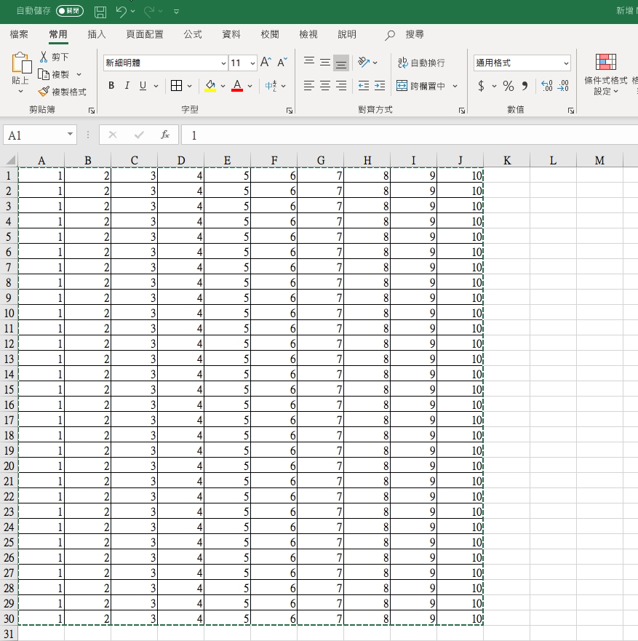Click the Cut scissors icon
Image resolution: width=638 pixels, height=641 pixels.
point(44,57)
